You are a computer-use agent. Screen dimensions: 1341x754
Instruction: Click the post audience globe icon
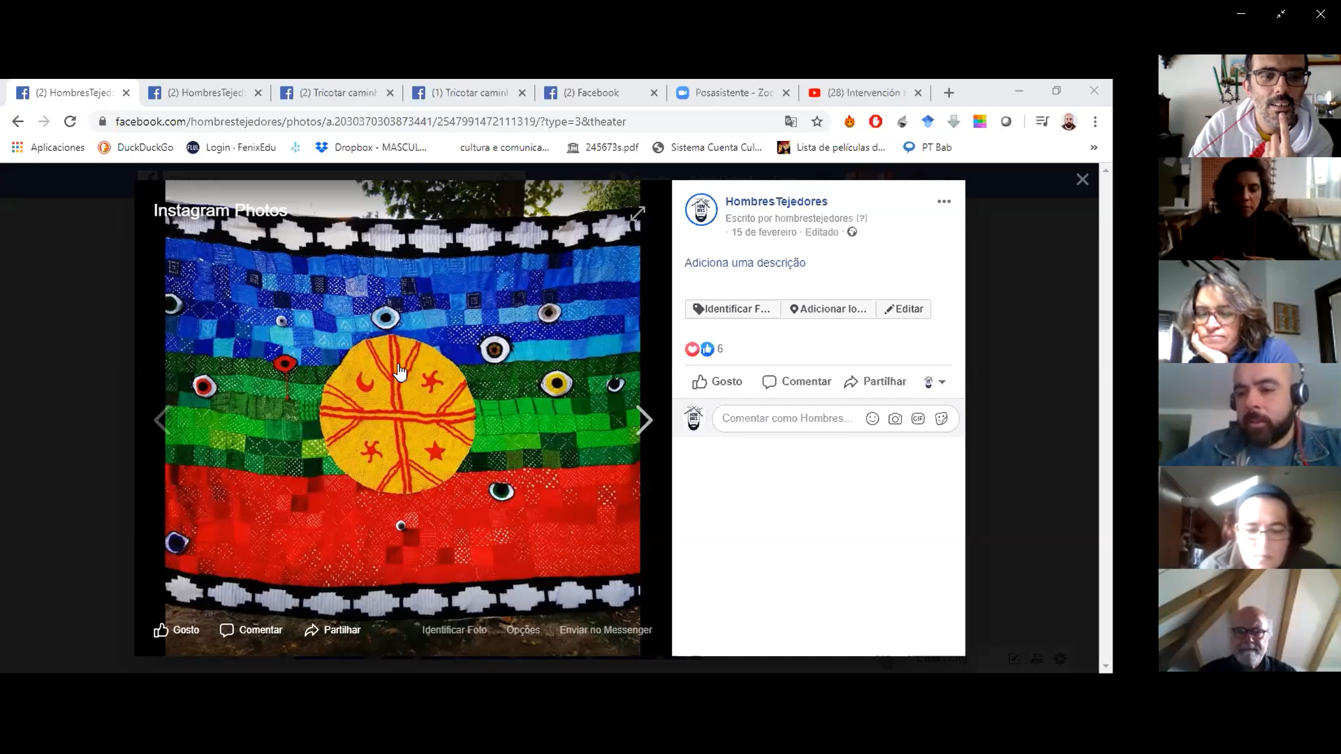pos(852,232)
